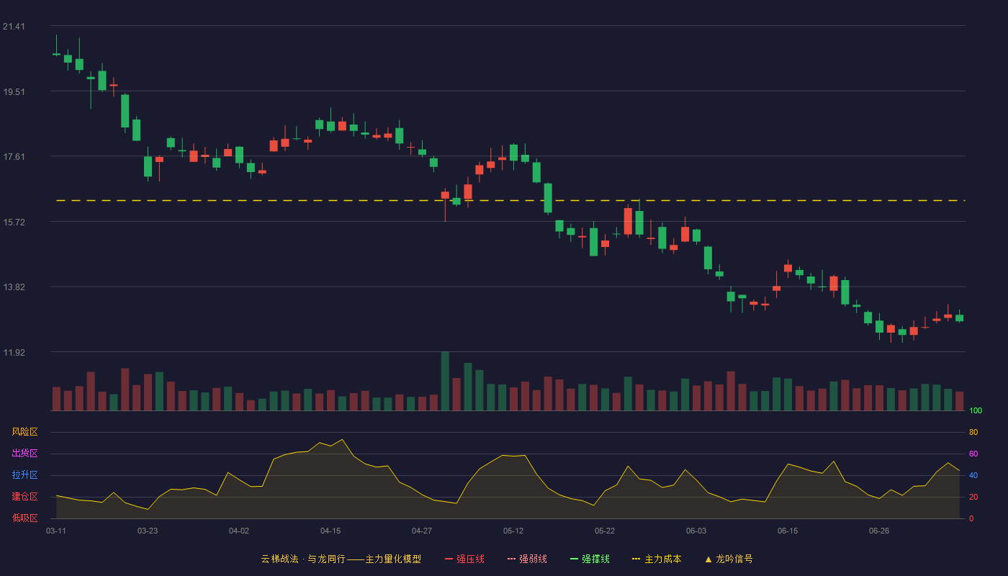Click the 21.41 price axis label

[14, 27]
